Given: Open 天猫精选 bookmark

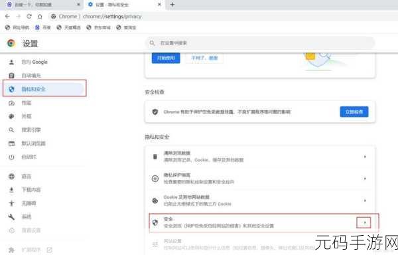Looking at the screenshot, I should [x=68, y=27].
